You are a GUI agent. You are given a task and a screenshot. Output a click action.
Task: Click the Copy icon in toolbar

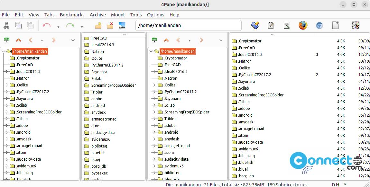[x=18, y=25]
